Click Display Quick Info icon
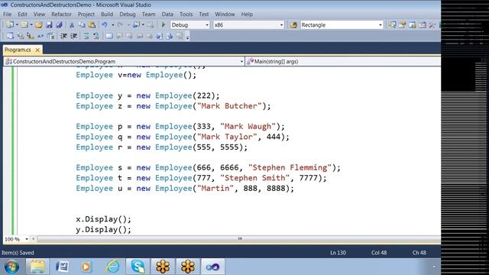489x275 pixels. 31,36
